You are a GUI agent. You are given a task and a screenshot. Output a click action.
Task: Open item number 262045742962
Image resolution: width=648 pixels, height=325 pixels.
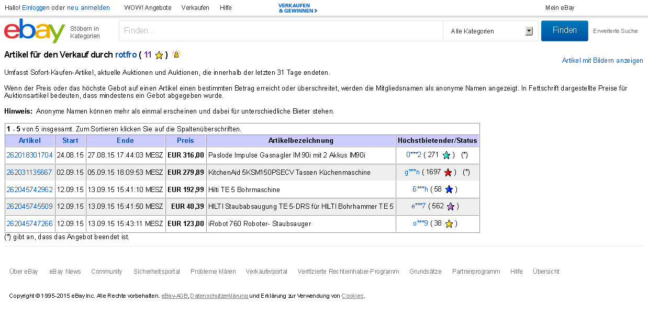[x=30, y=189]
